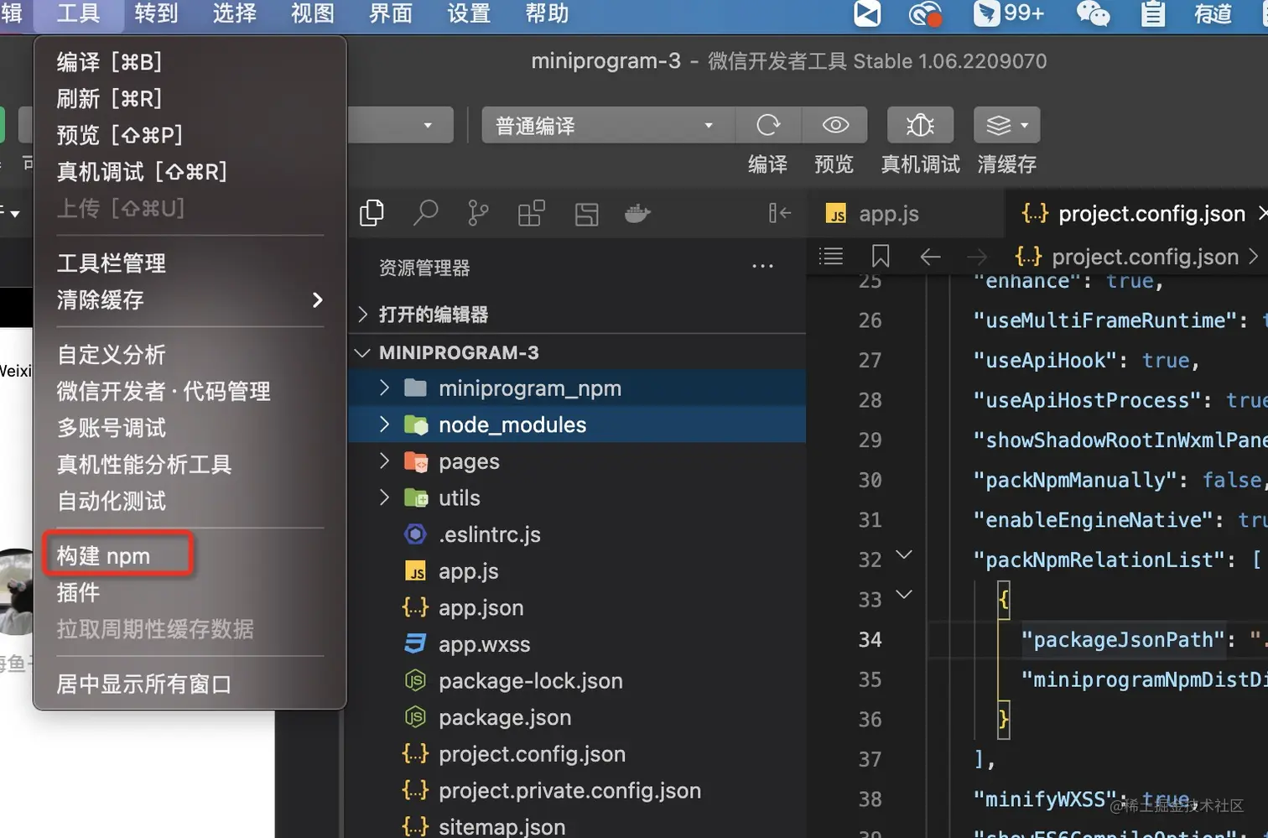Choose 自动化测试 in the menu

(190, 502)
